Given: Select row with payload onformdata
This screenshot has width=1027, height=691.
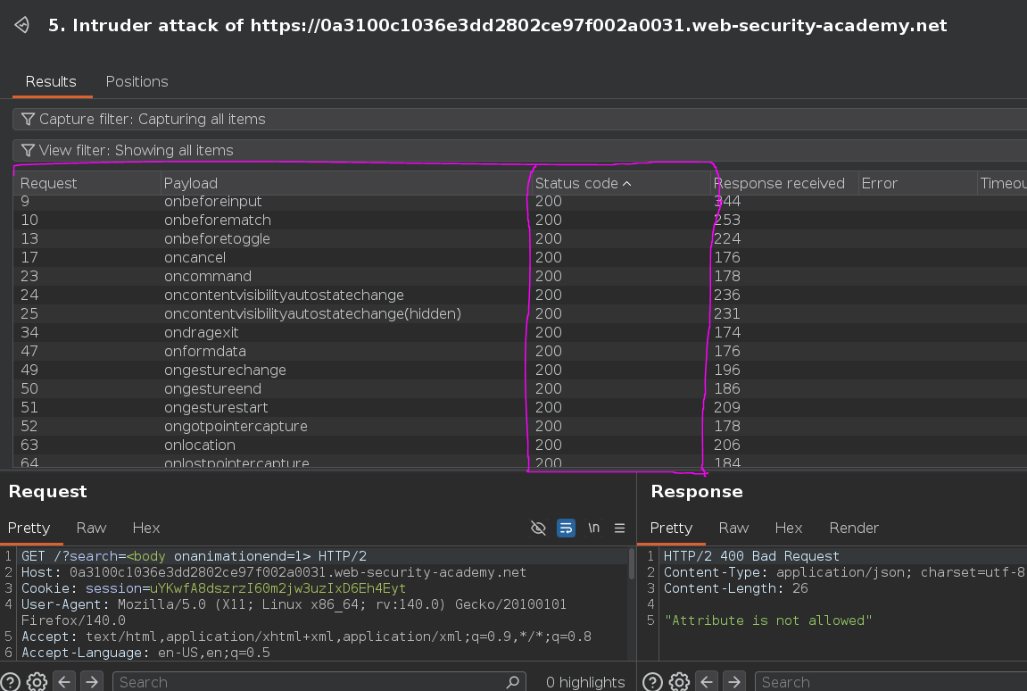Looking at the screenshot, I should 520,351.
